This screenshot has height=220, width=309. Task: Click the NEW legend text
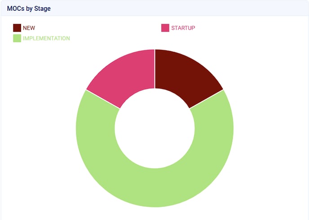(x=29, y=28)
